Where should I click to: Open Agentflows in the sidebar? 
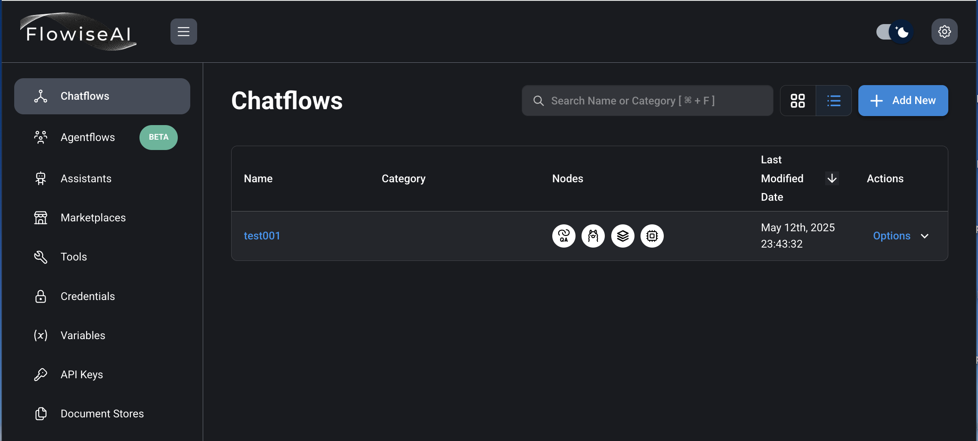[88, 138]
